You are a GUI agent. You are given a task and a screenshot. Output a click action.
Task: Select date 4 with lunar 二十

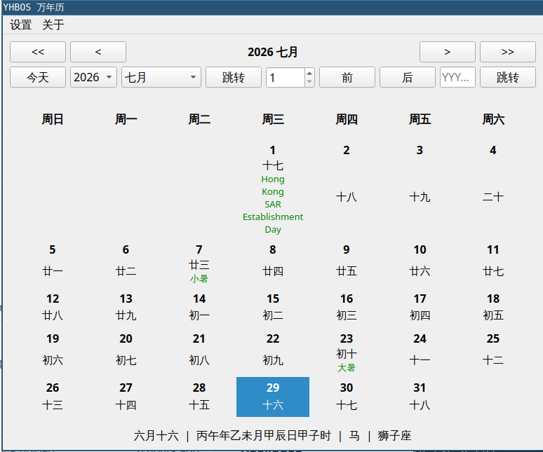[x=493, y=189]
